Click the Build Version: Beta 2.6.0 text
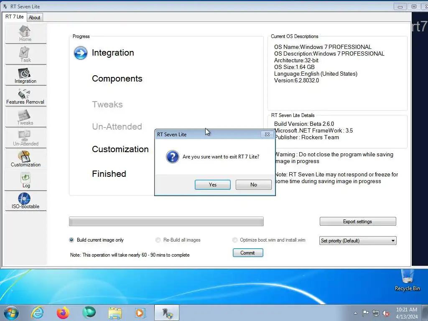Screen dimensions: 428x321 tap(304, 124)
